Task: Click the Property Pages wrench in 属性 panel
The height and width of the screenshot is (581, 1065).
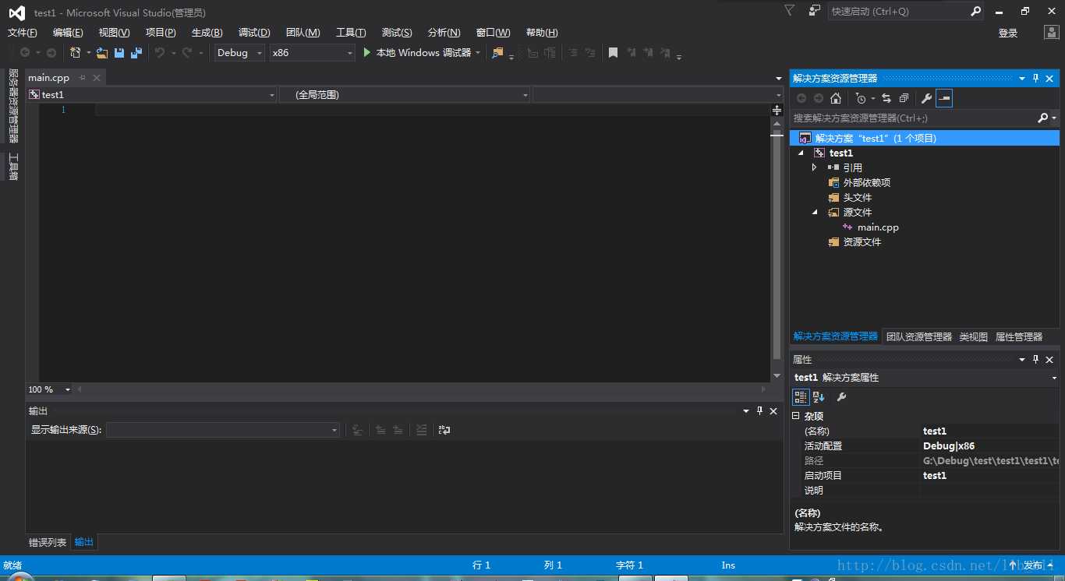Action: coord(841,397)
